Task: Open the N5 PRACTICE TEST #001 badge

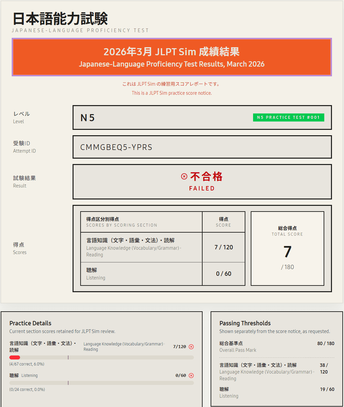Action: point(288,117)
